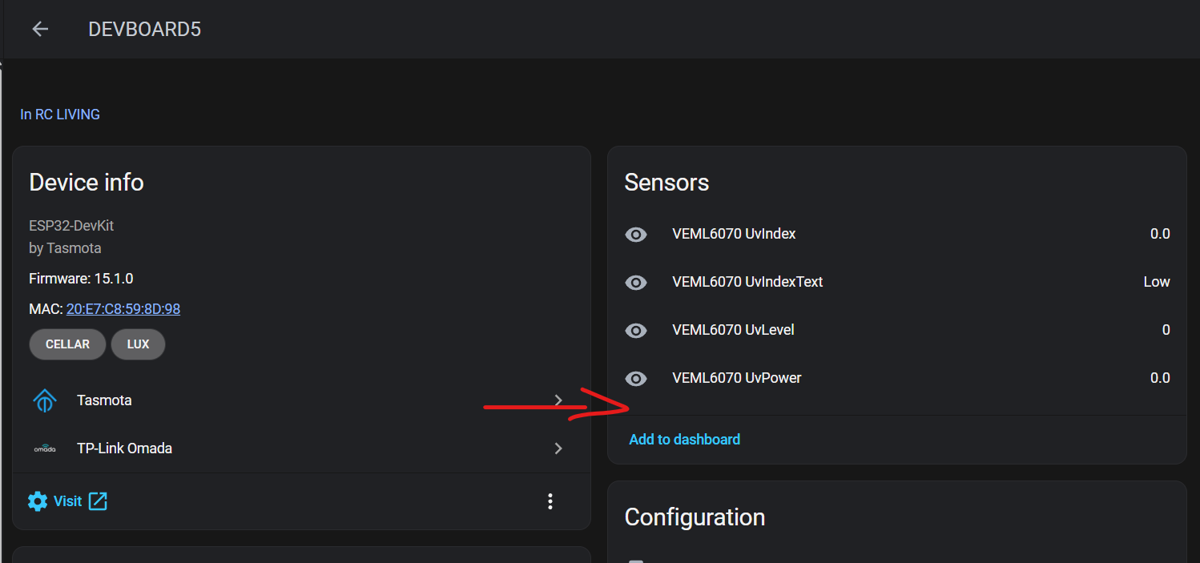
Task: Click the In RC LIVING area link
Action: 60,115
